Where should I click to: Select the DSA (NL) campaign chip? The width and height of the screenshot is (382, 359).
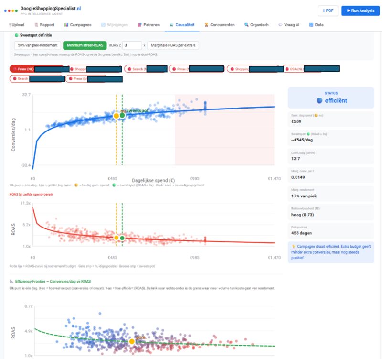[303, 69]
